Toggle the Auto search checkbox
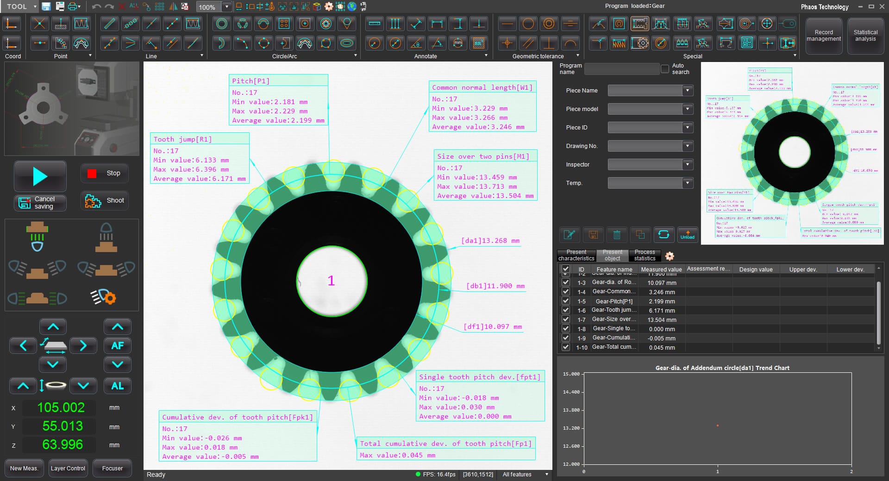Image resolution: width=889 pixels, height=481 pixels. click(665, 69)
